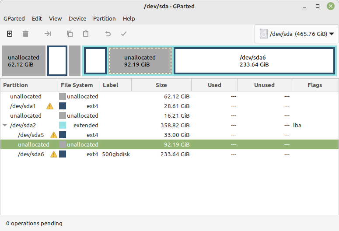Click the warning icon beside /dev/sda6

click(x=54, y=154)
